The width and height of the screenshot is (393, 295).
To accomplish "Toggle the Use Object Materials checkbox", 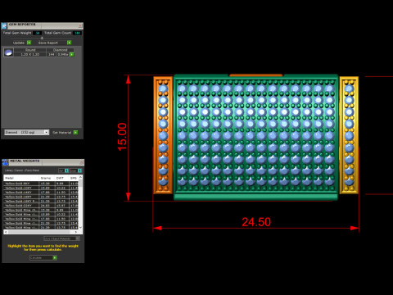I will click(x=78, y=238).
